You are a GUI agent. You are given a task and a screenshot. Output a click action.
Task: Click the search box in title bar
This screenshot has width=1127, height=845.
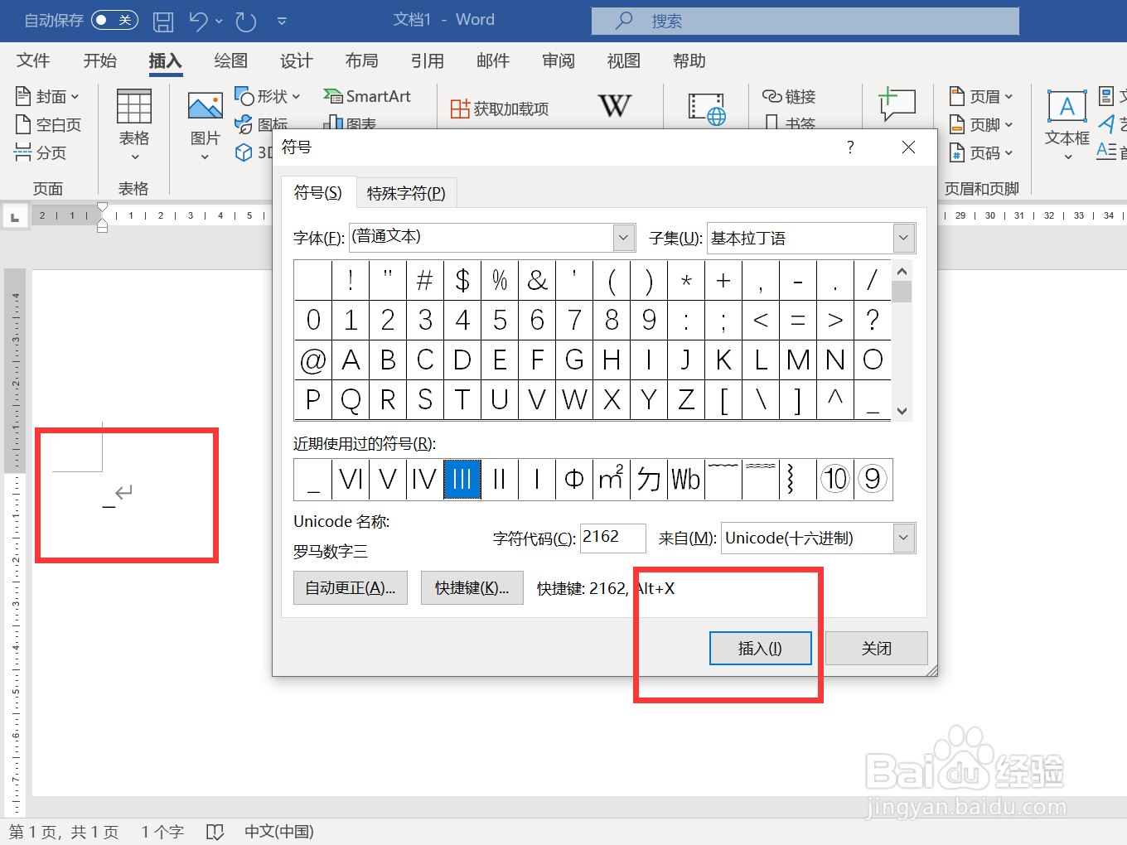point(805,21)
